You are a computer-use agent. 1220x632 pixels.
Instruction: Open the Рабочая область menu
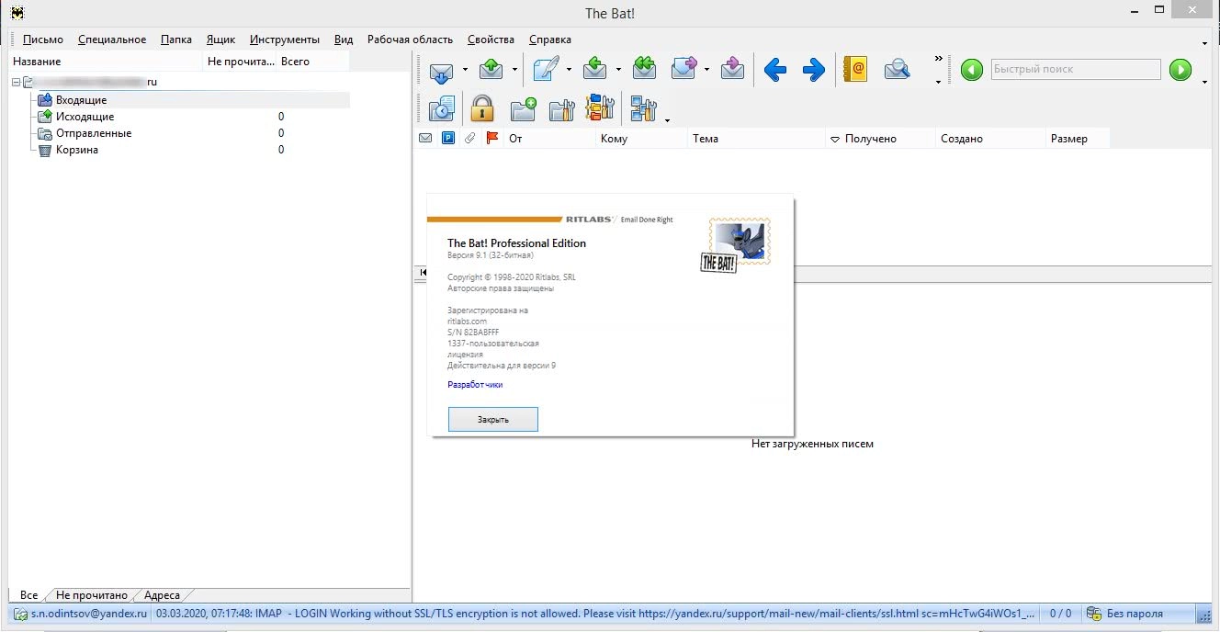[x=410, y=39]
